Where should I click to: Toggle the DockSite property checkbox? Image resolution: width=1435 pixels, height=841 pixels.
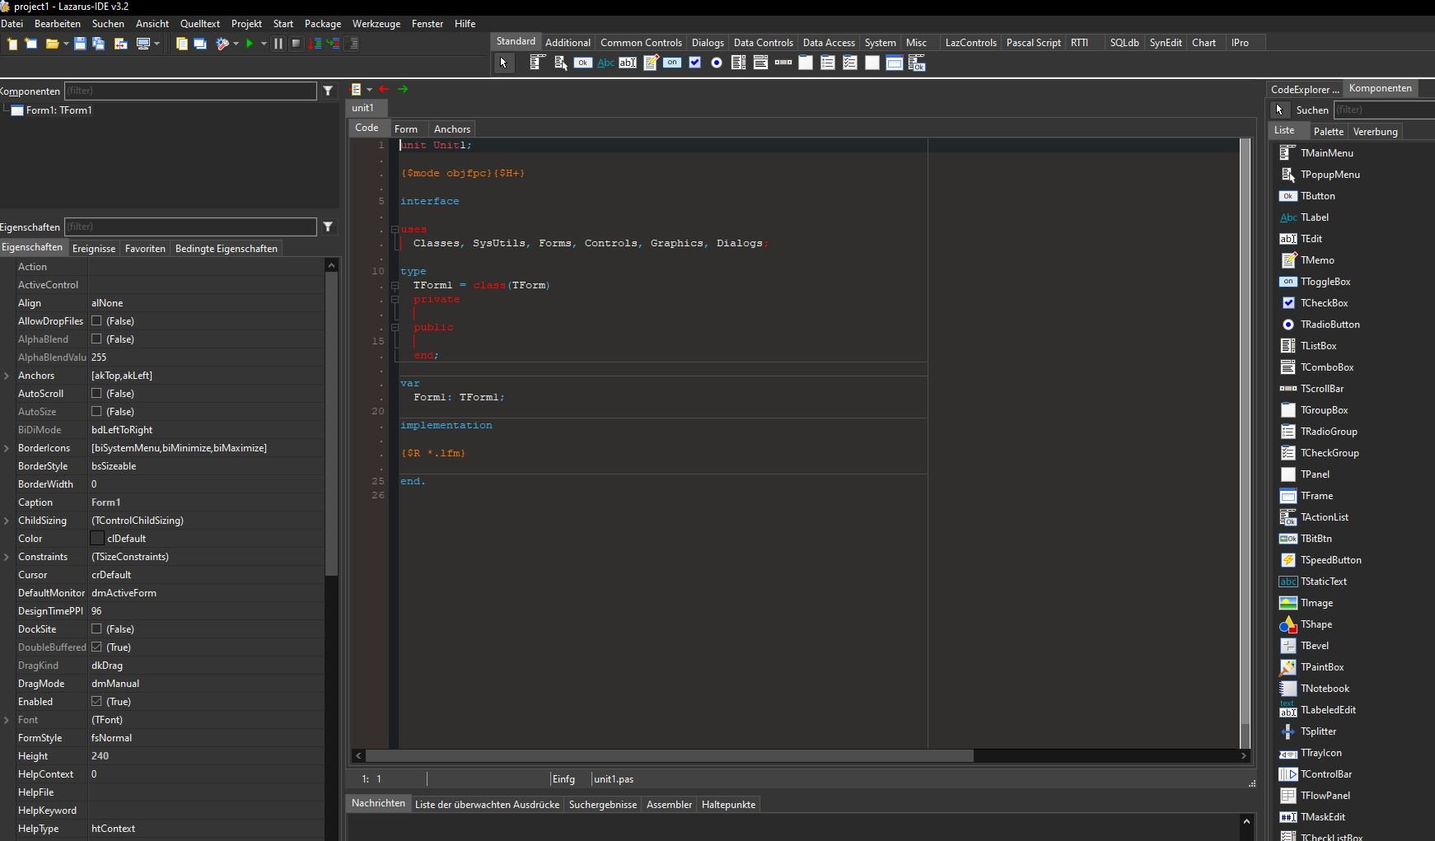point(96,629)
